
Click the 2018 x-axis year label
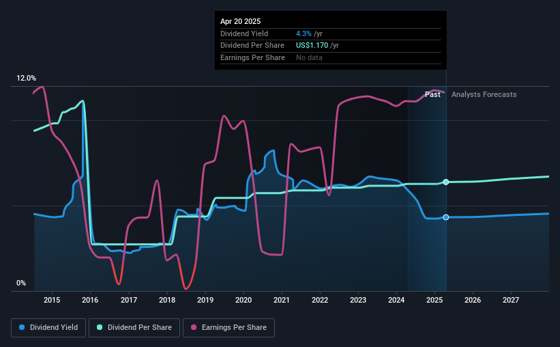point(167,300)
